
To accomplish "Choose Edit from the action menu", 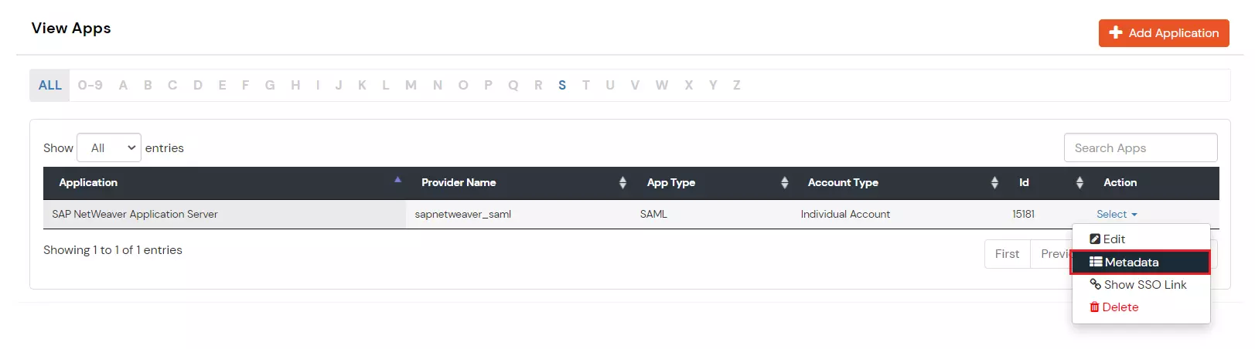I will 1141,239.
